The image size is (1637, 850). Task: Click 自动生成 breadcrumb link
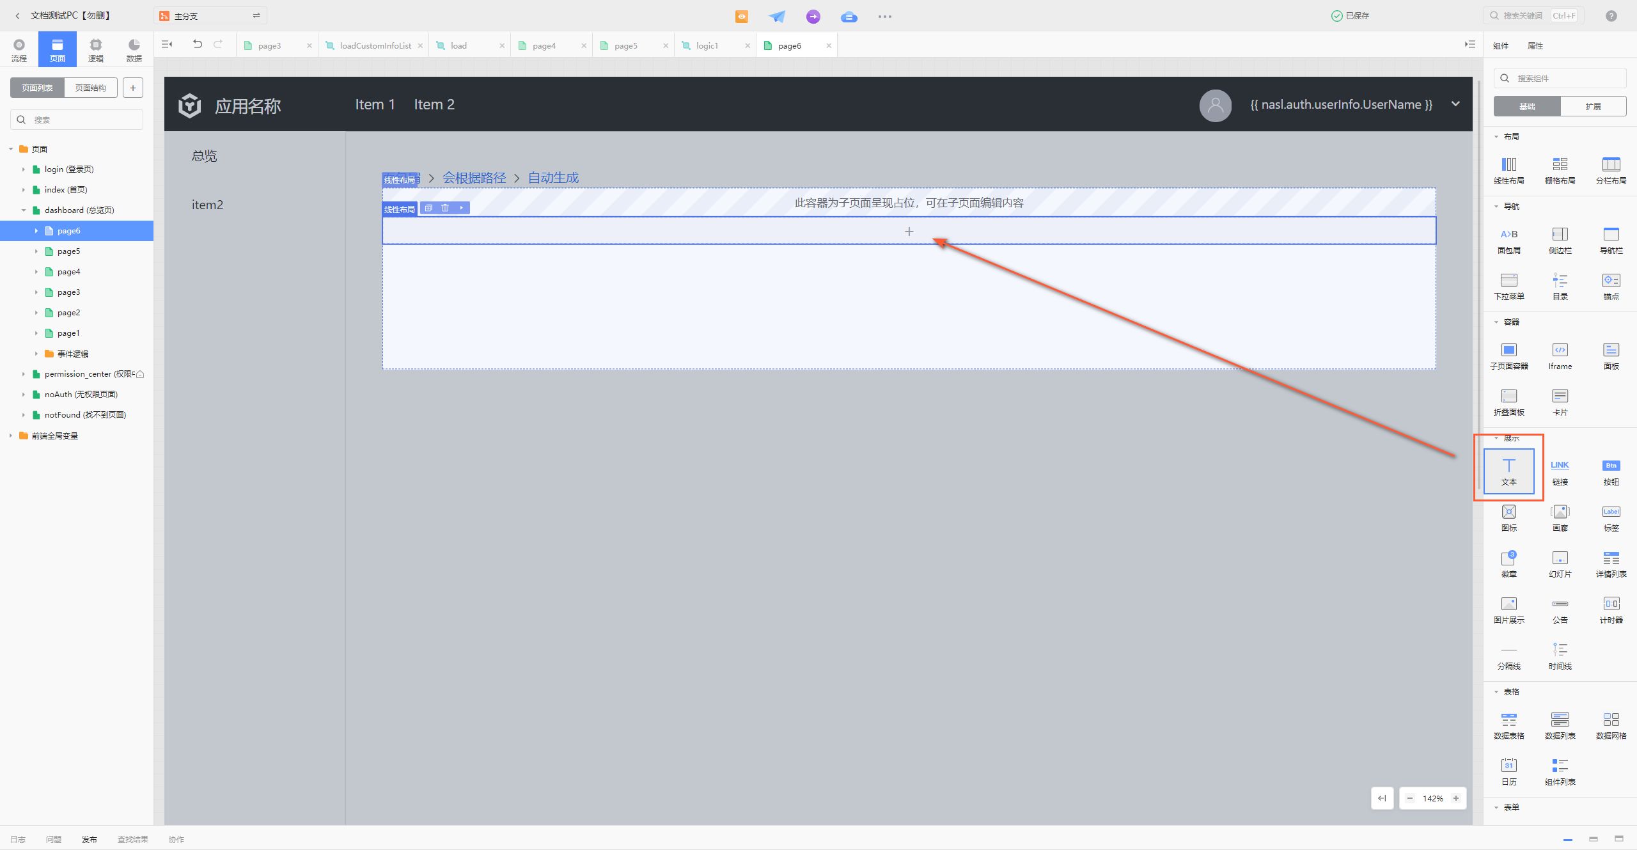click(x=553, y=178)
